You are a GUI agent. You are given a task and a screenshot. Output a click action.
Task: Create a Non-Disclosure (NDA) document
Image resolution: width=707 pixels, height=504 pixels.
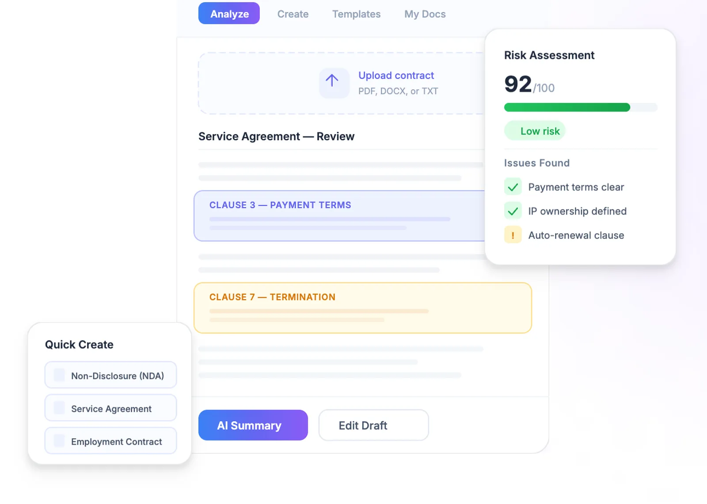point(110,375)
